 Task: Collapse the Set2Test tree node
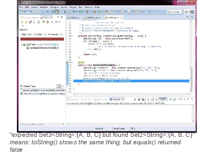pyautogui.click(x=22, y=45)
